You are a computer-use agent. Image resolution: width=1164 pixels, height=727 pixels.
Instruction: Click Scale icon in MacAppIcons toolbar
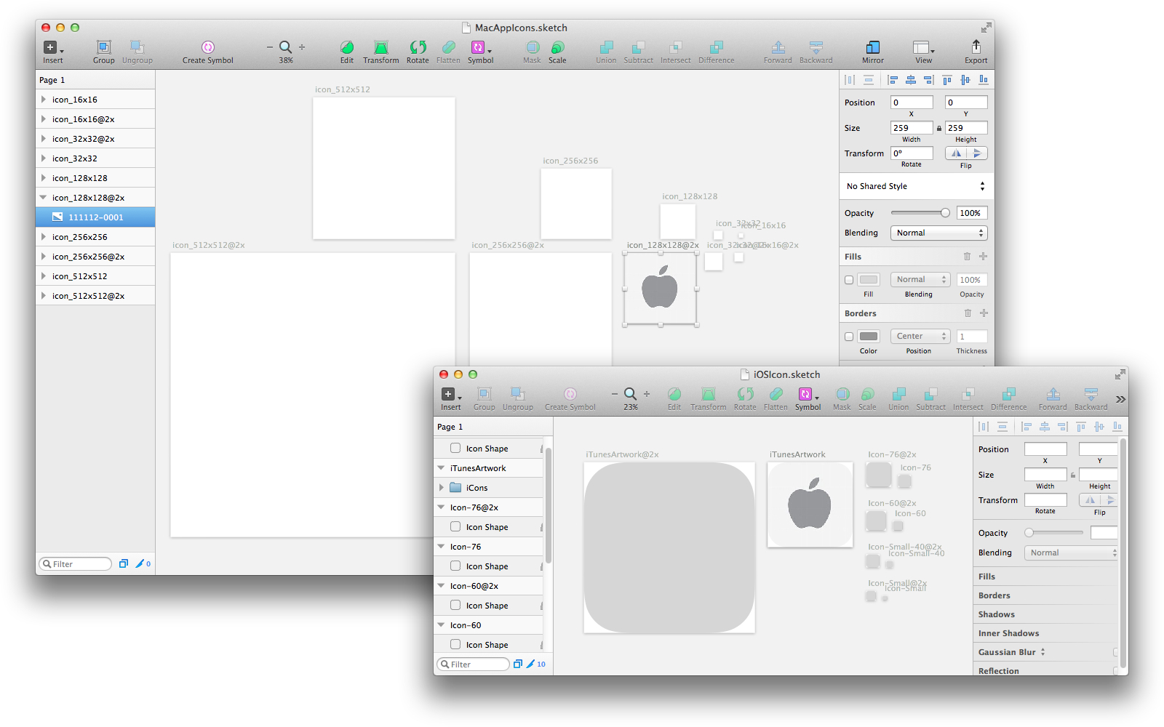[557, 47]
